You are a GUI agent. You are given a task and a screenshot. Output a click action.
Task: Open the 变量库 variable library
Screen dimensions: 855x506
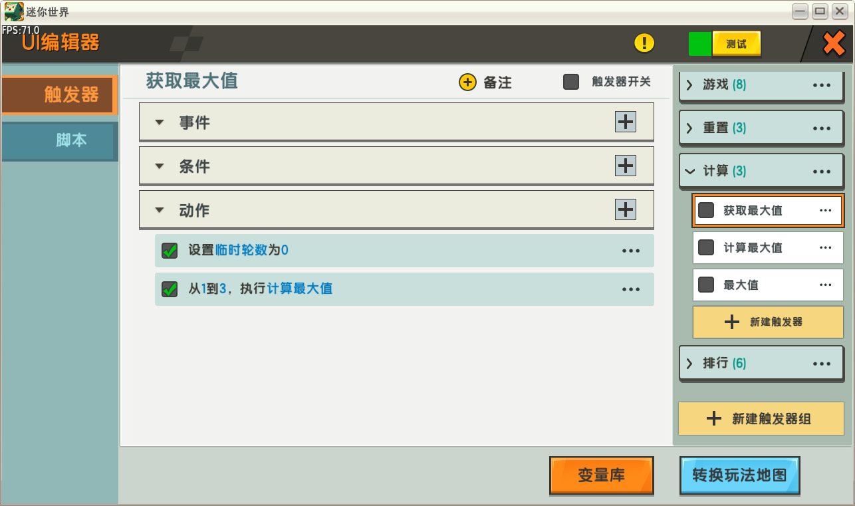[x=602, y=475]
